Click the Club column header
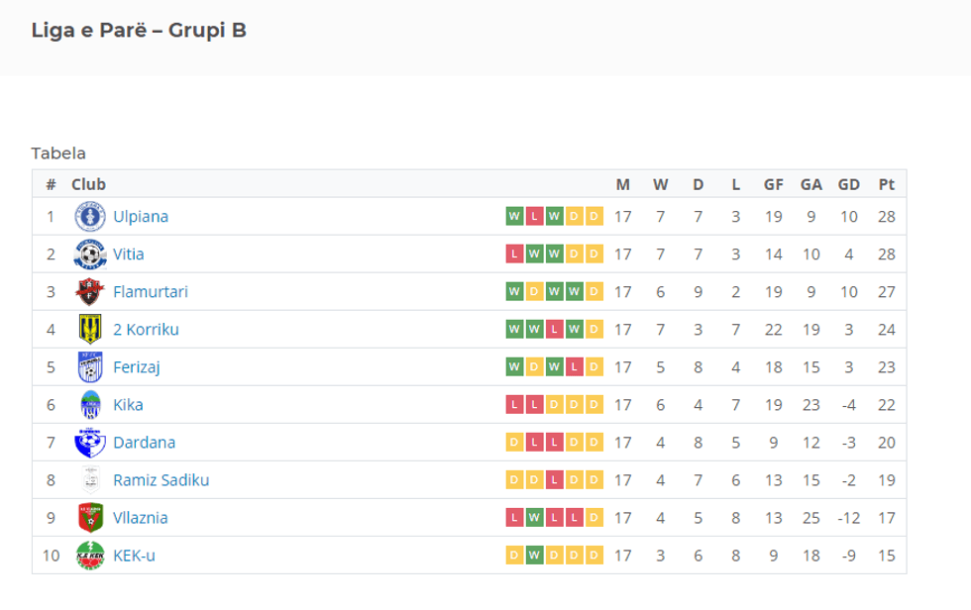Image resolution: width=971 pixels, height=610 pixels. coord(88,184)
